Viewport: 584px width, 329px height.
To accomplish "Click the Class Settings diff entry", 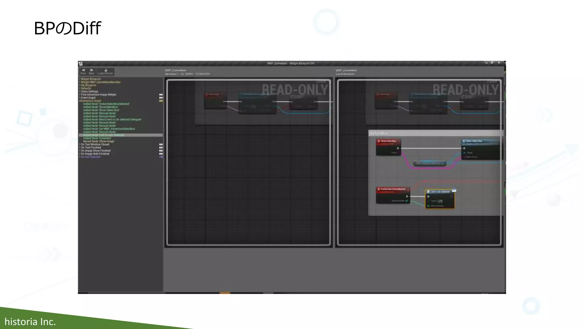I will coord(89,92).
